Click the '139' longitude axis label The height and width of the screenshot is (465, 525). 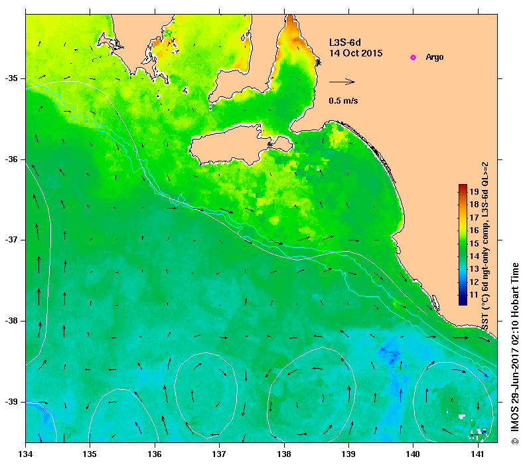click(349, 454)
